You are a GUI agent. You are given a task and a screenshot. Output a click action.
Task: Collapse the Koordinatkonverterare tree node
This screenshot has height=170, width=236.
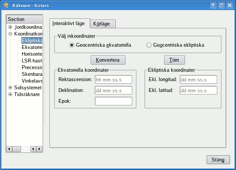click(x=10, y=34)
